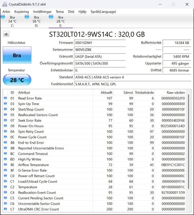Viewport: 194px width, 215px height.
Task: Click the vertical scrollbar of the SMART list
Action: [188, 142]
